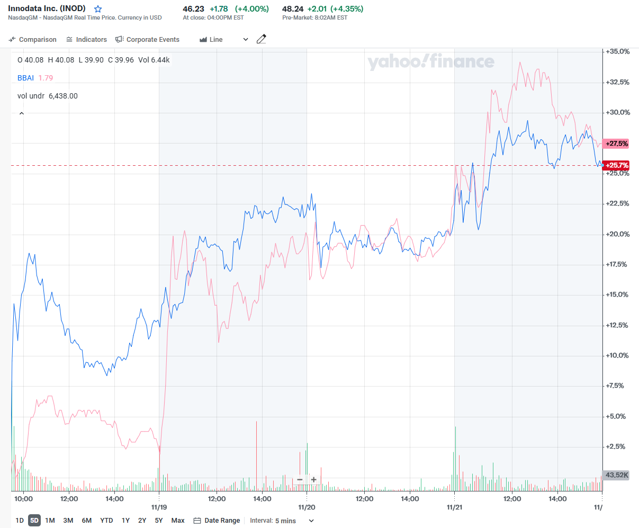Click the interval dropdown chevron
The width and height of the screenshot is (639, 528).
tap(311, 521)
